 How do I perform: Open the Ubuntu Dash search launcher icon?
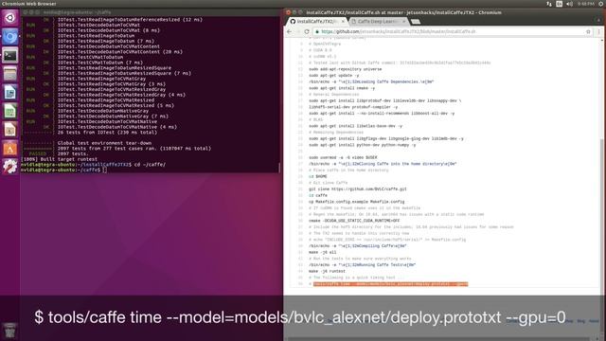10,18
